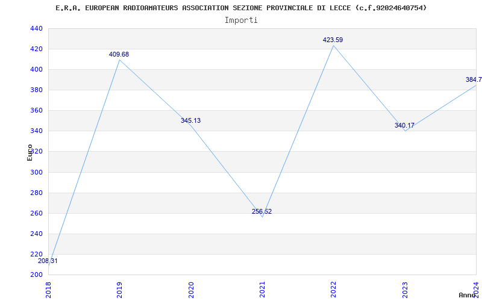Click the 2022 x-axis label

334,290
